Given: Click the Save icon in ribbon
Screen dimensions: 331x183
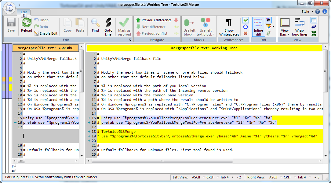Looking at the screenshot, I should (11, 25).
